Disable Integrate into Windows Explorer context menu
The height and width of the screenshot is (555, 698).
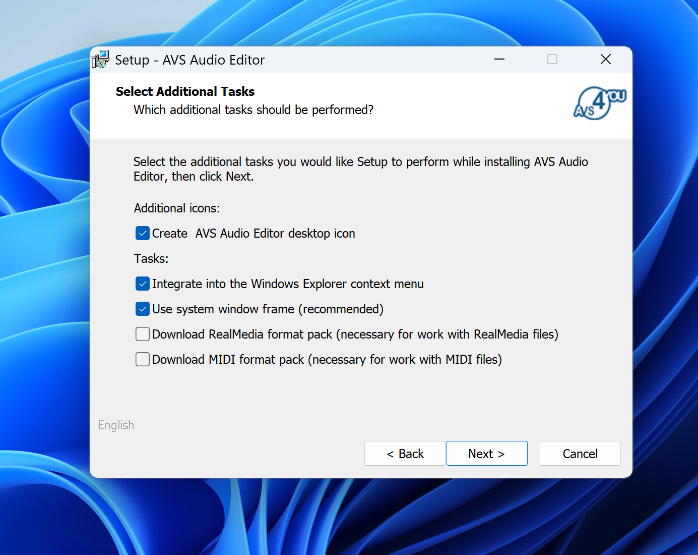click(x=143, y=284)
